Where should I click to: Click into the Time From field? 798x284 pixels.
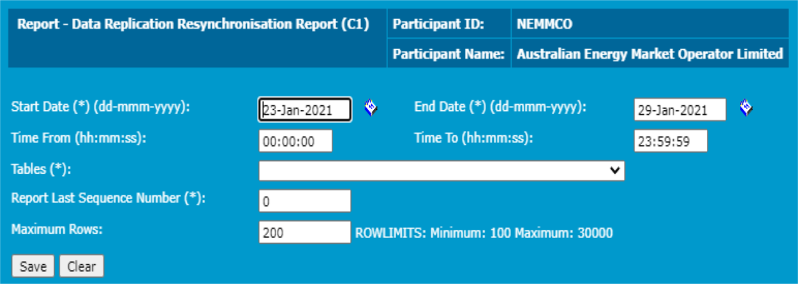tap(295, 141)
